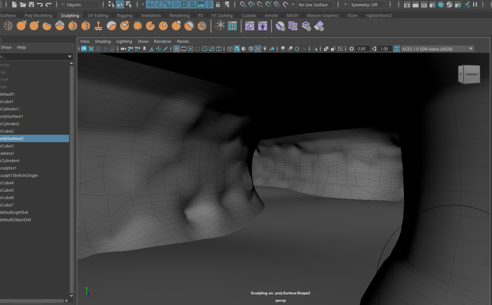Toggle Film Gate in the viewport
This screenshot has height=305, width=492.
click(184, 49)
